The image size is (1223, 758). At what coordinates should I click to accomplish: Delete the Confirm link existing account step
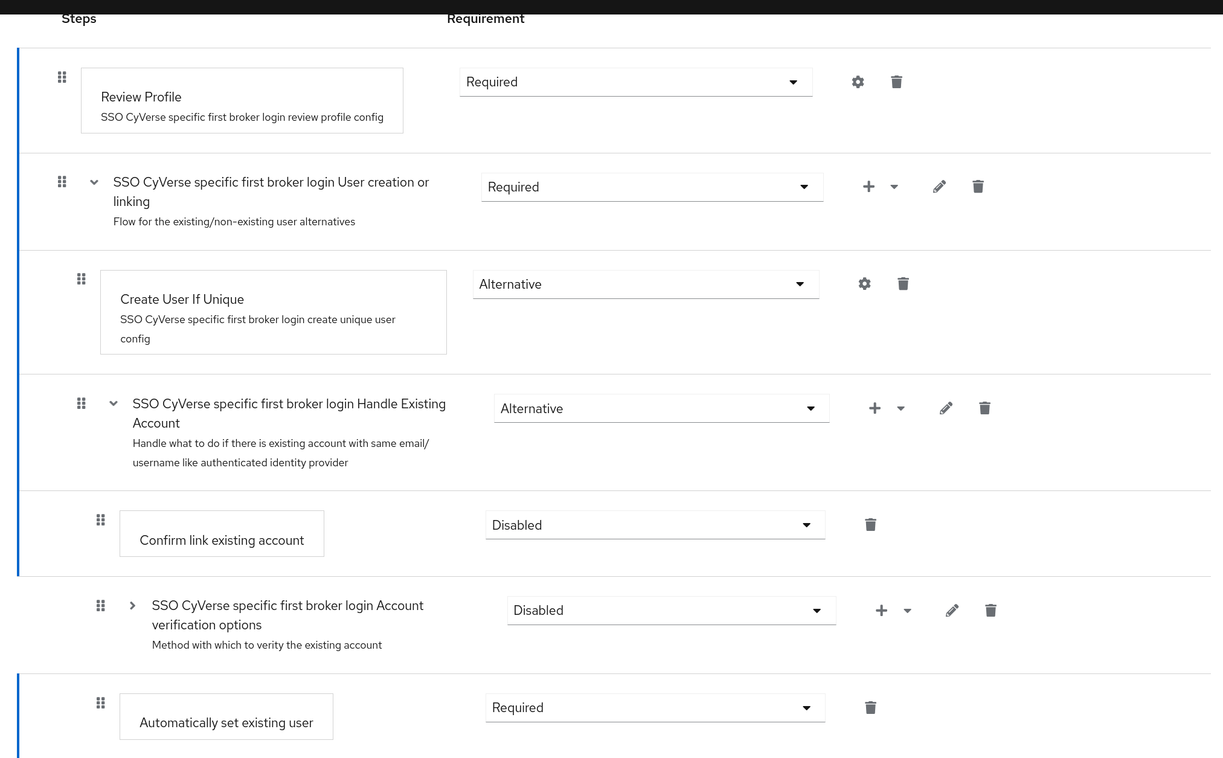coord(870,524)
